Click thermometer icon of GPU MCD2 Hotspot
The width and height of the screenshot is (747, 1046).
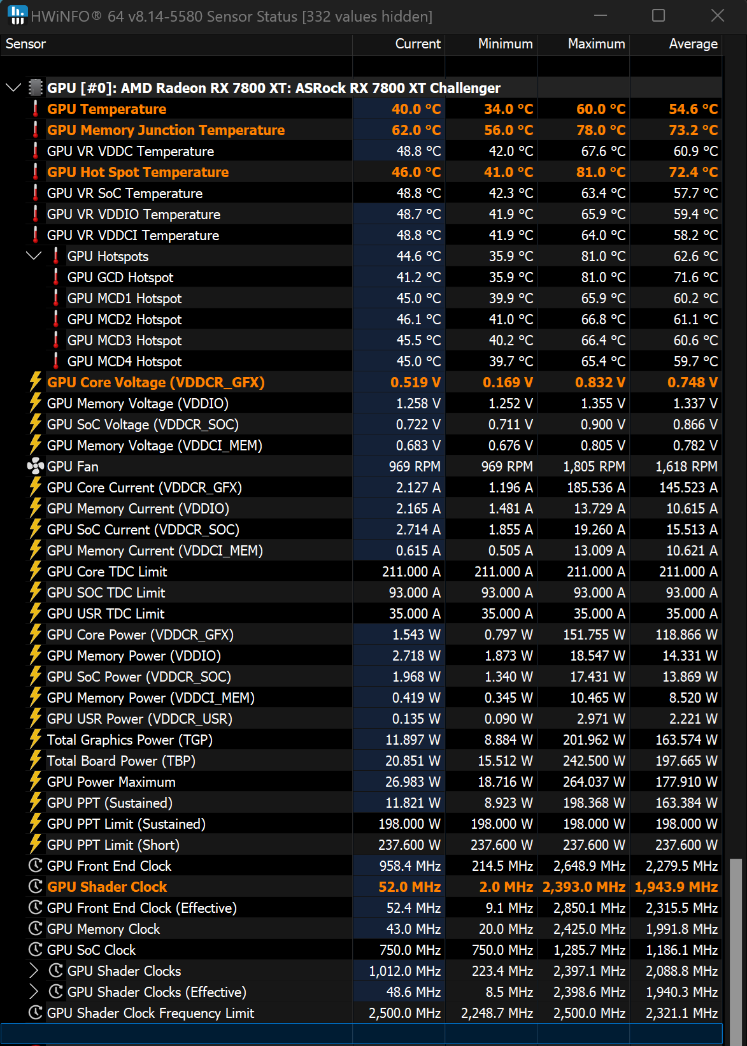click(56, 319)
